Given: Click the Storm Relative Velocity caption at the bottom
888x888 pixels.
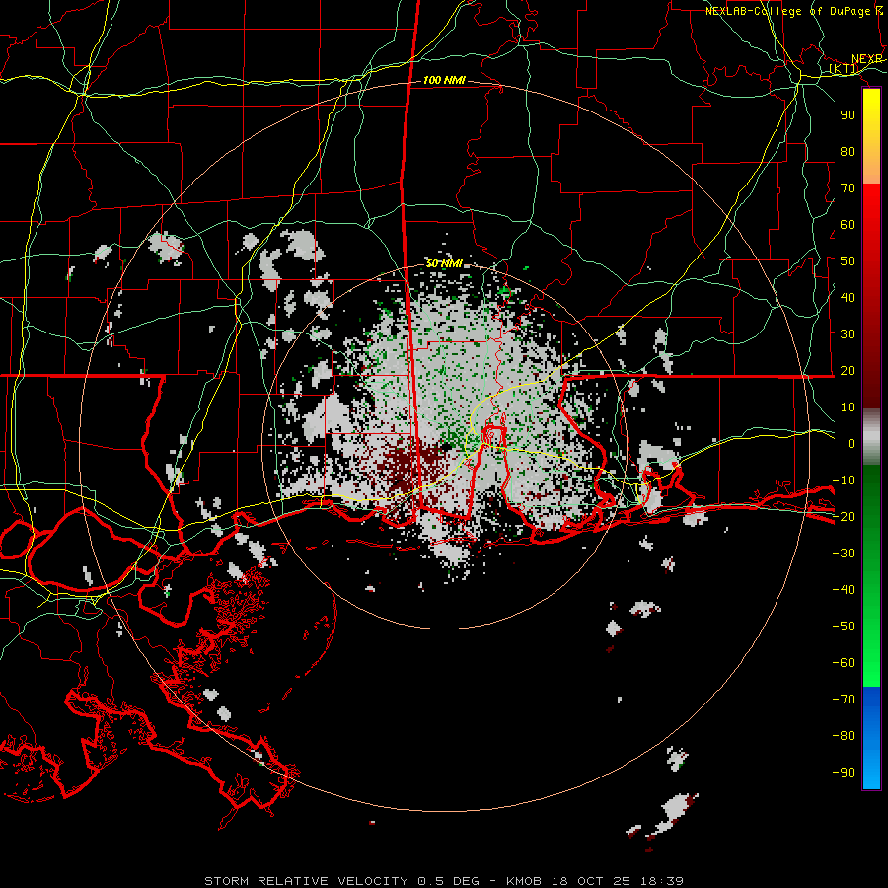Looking at the screenshot, I should click(444, 881).
